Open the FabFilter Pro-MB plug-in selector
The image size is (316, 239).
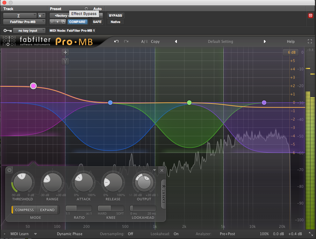tap(24, 22)
